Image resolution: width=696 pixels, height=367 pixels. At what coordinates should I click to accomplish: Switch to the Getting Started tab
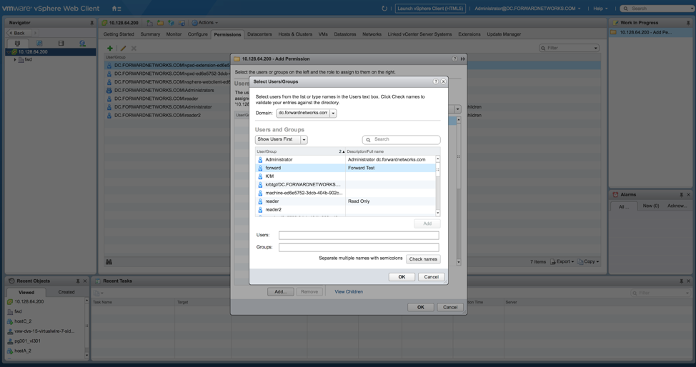point(119,34)
